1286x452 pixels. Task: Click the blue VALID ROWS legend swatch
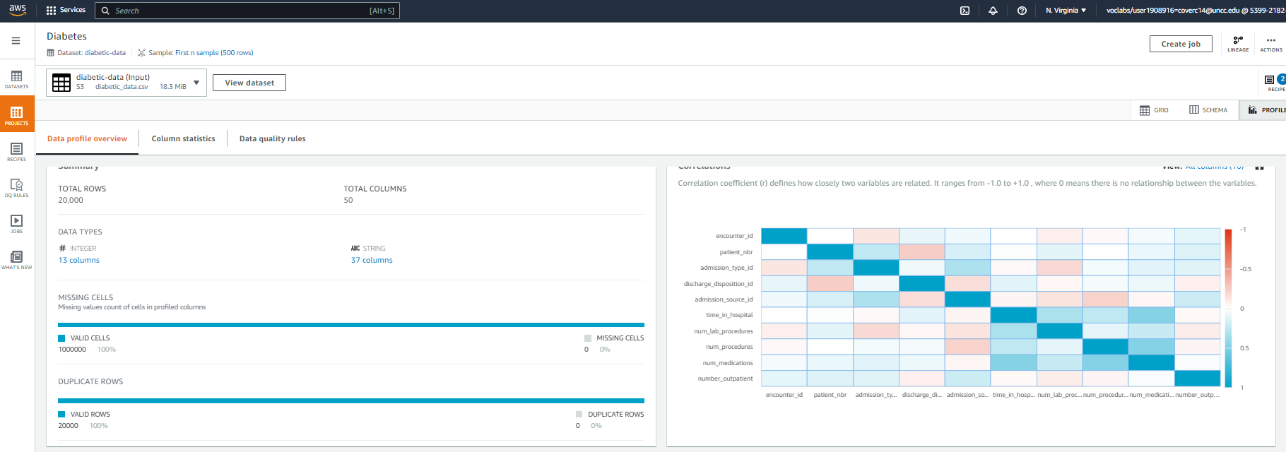[x=61, y=415]
